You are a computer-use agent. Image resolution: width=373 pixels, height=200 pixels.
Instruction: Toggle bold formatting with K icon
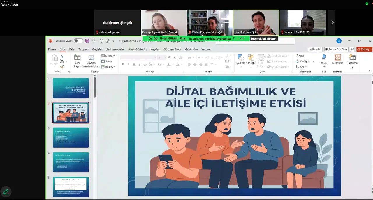point(123,64)
